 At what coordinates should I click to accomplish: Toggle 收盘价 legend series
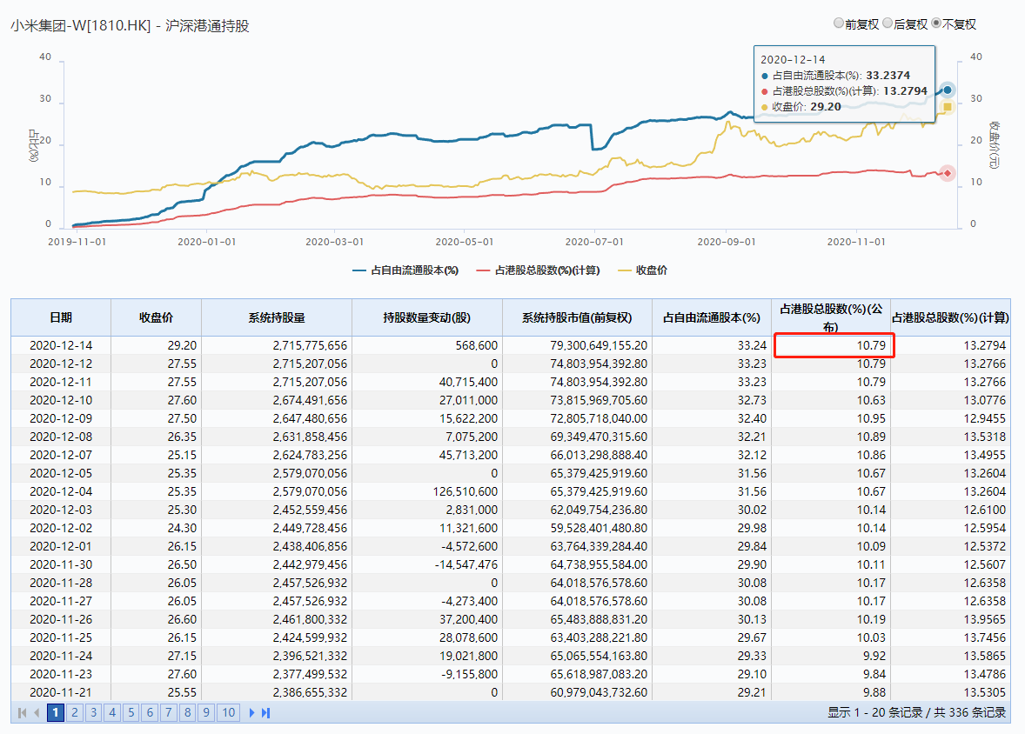click(x=643, y=270)
